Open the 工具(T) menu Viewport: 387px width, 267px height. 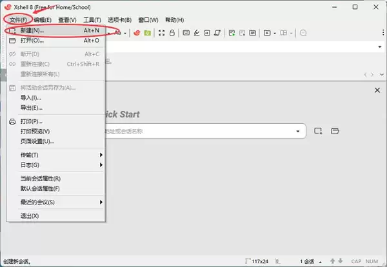coord(92,20)
